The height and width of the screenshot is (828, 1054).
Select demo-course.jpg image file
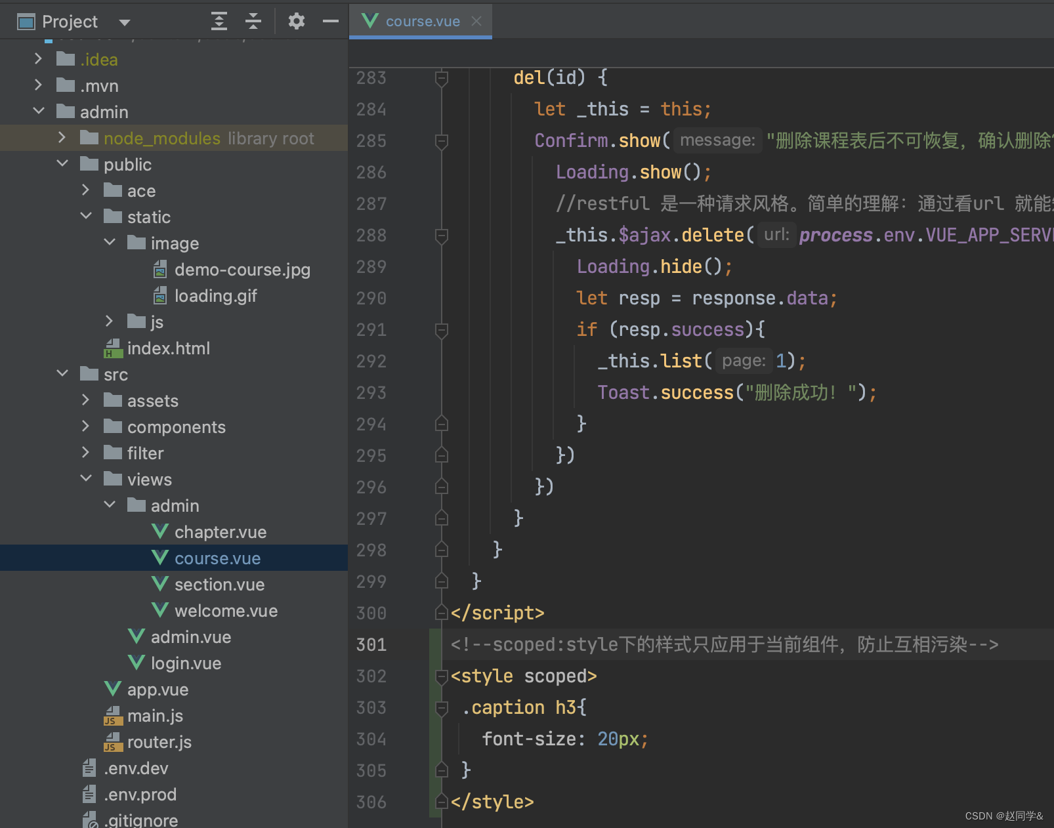[x=242, y=270]
